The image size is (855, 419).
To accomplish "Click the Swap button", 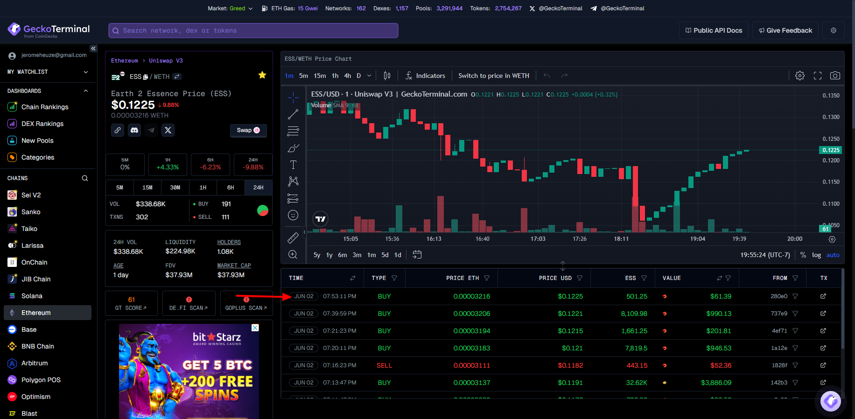I will click(x=248, y=130).
